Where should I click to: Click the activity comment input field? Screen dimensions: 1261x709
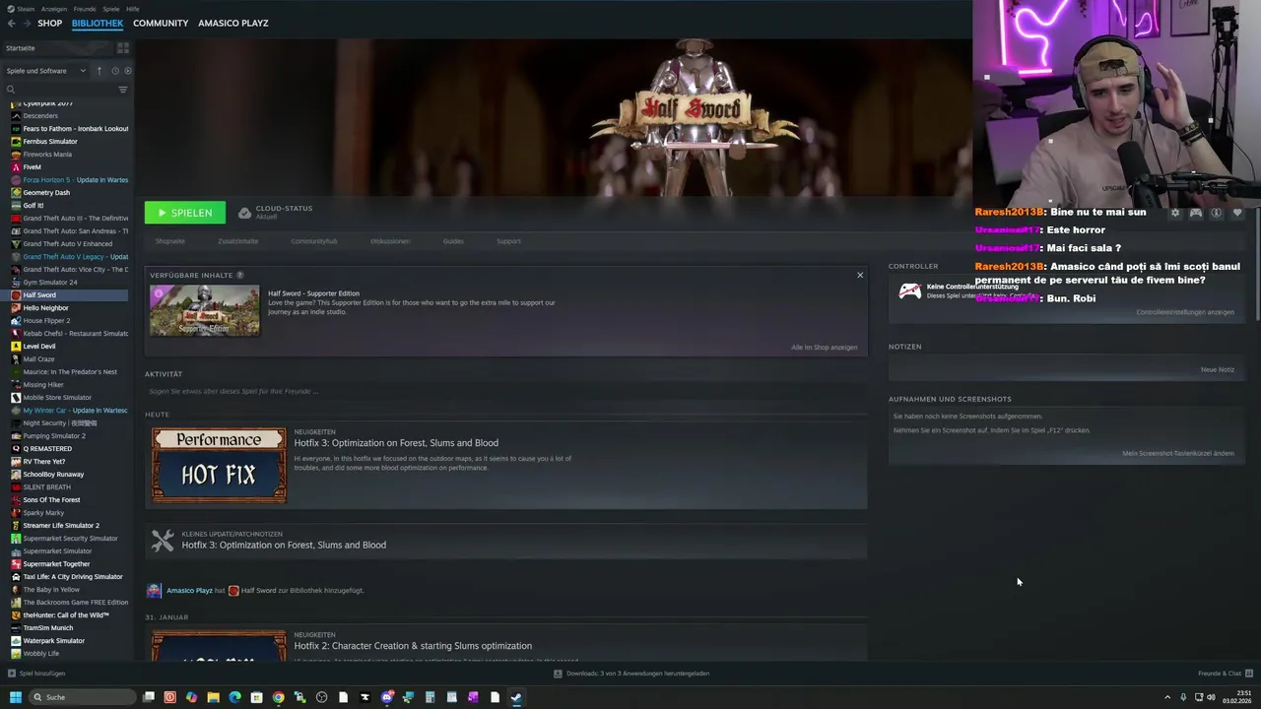coord(505,391)
